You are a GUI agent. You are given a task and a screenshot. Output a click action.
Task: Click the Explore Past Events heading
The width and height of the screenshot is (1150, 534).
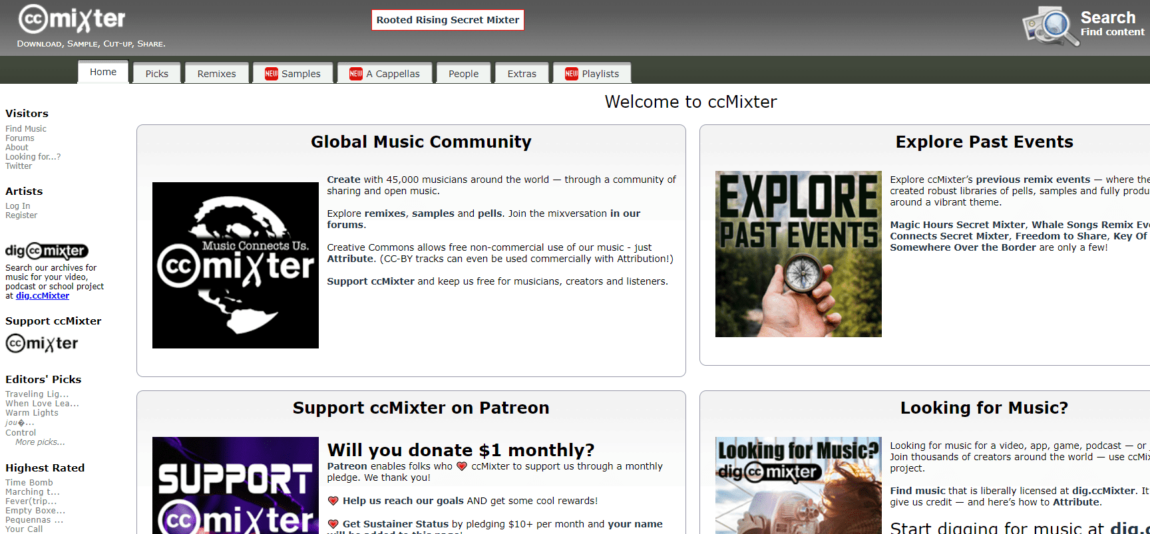coord(984,142)
